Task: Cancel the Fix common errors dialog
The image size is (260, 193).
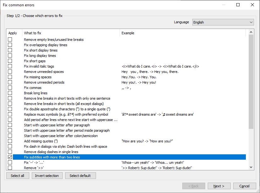Action: 245,186
